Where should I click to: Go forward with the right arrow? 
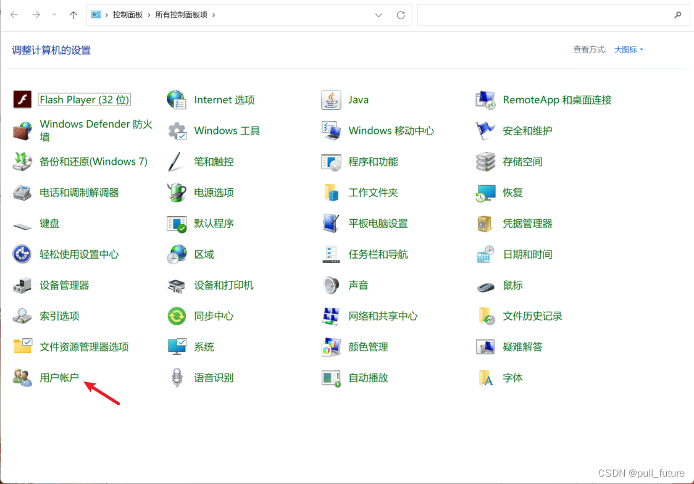(x=36, y=15)
